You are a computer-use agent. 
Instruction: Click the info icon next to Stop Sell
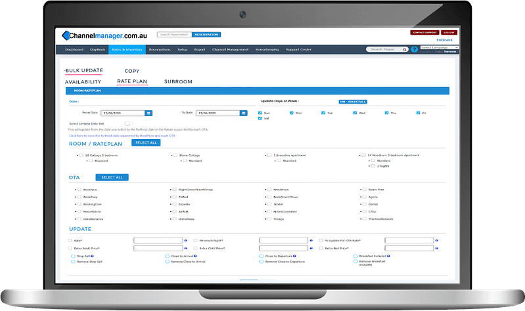92,256
